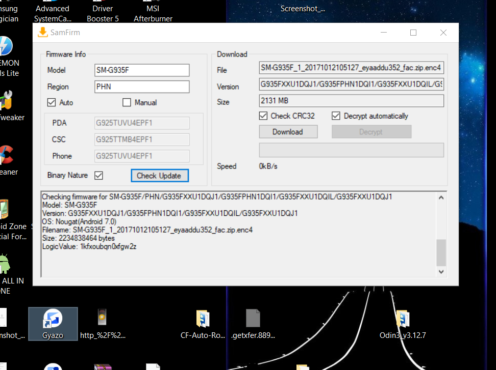Click the disabled CSC field
496x370 pixels.
click(x=142, y=139)
